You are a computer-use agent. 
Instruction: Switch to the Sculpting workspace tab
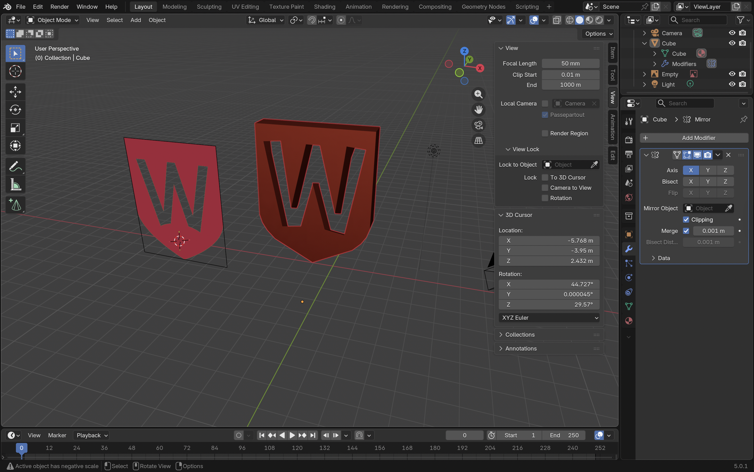point(209,7)
